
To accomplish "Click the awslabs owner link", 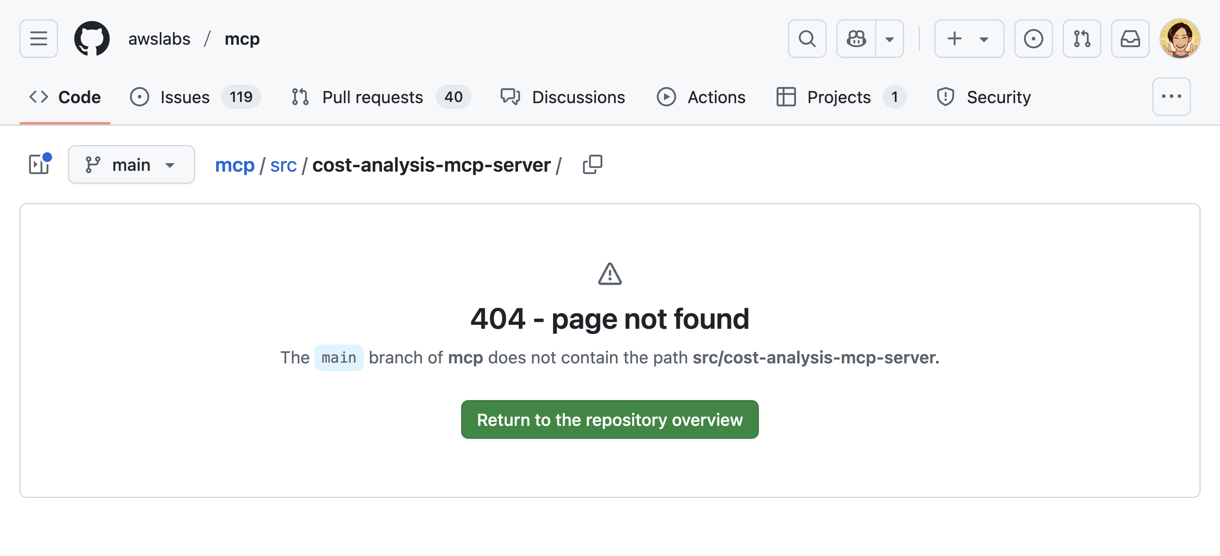I will (159, 39).
